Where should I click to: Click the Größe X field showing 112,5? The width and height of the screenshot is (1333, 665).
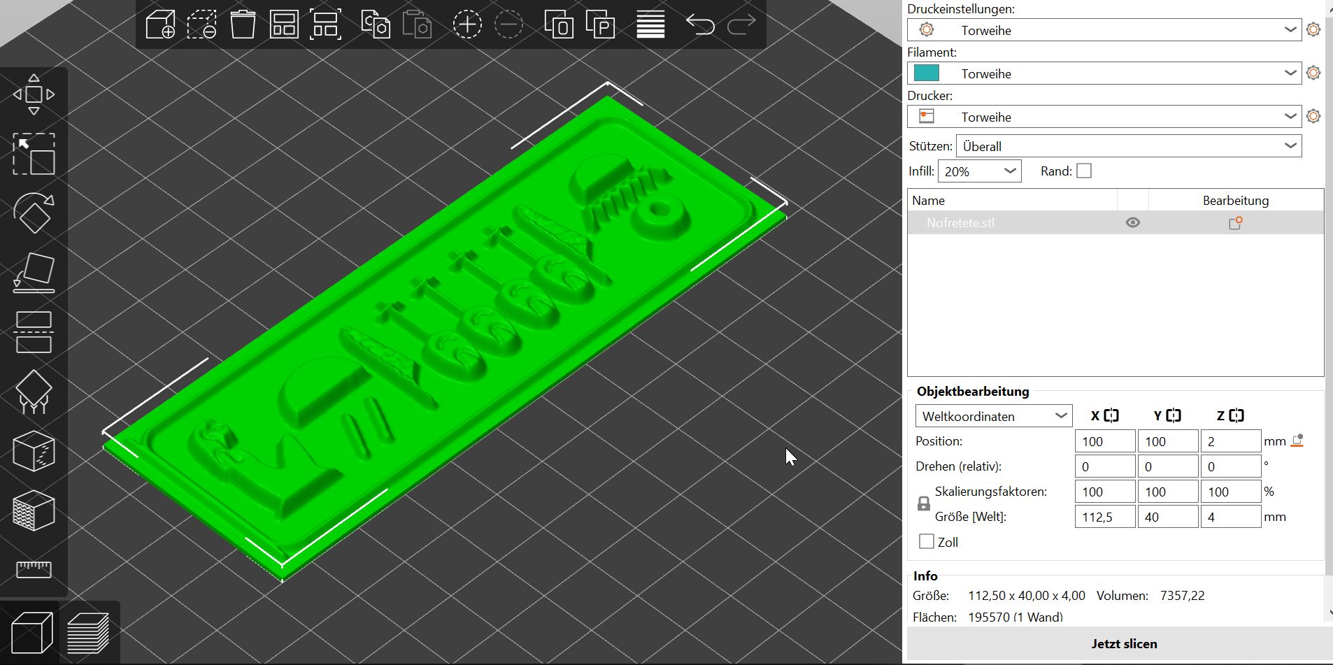click(x=1105, y=517)
